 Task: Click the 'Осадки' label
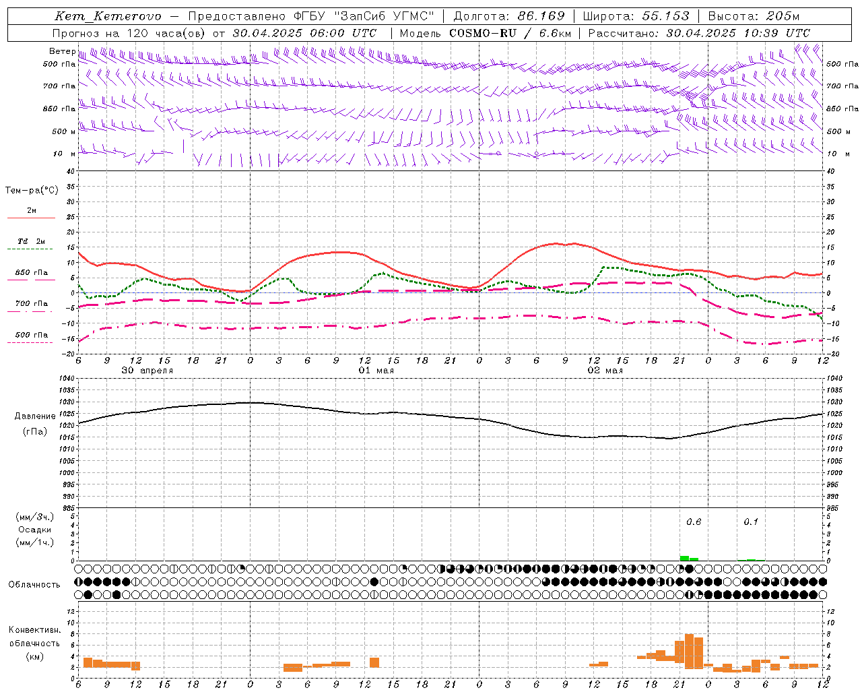[x=34, y=530]
